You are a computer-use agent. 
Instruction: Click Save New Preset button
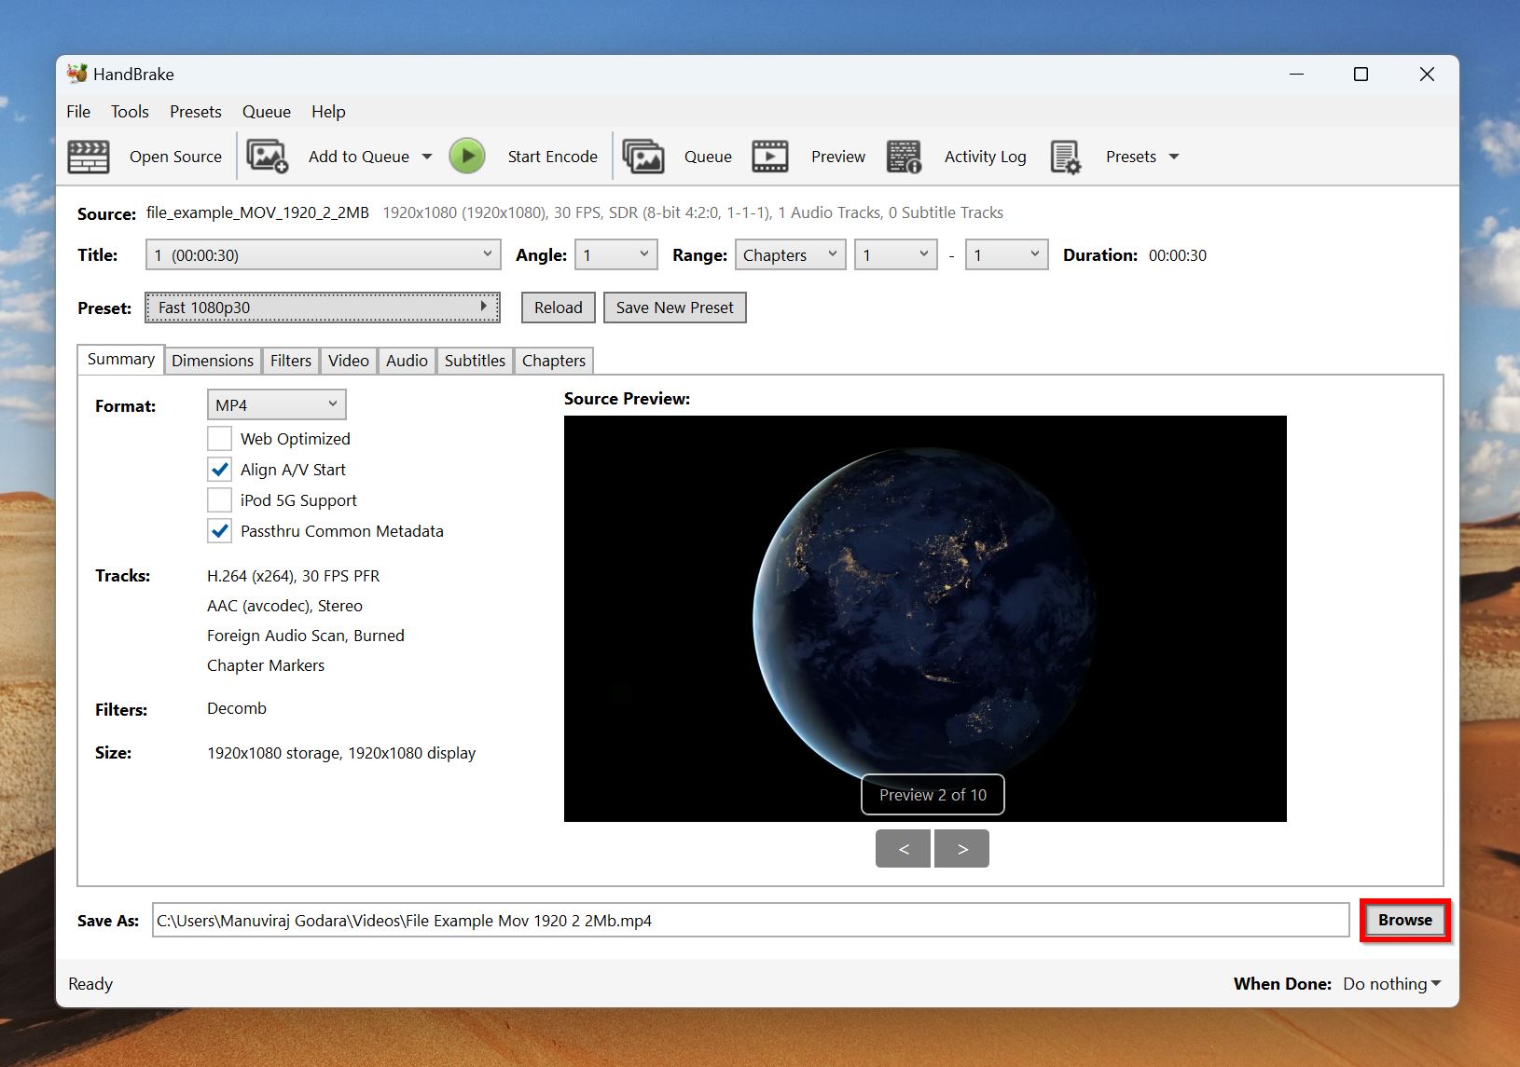pyautogui.click(x=675, y=308)
